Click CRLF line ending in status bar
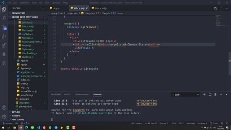231x130 pixels. pyautogui.click(x=181, y=123)
